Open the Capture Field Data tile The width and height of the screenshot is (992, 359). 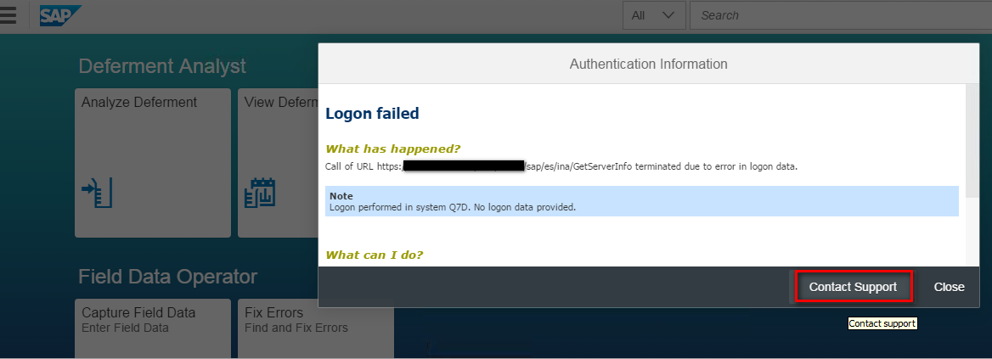(153, 328)
